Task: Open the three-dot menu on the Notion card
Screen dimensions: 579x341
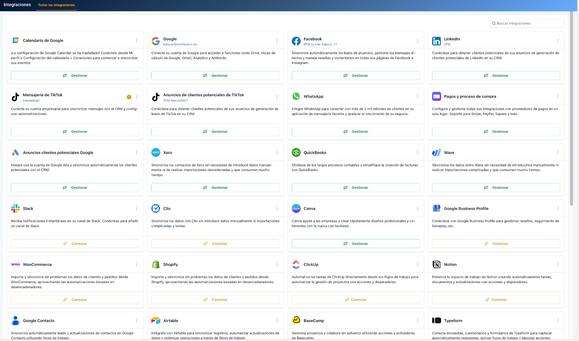Action: tap(558, 265)
